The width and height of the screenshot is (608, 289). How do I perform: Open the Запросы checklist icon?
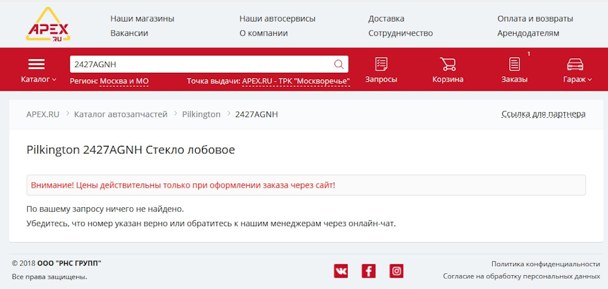tap(381, 64)
